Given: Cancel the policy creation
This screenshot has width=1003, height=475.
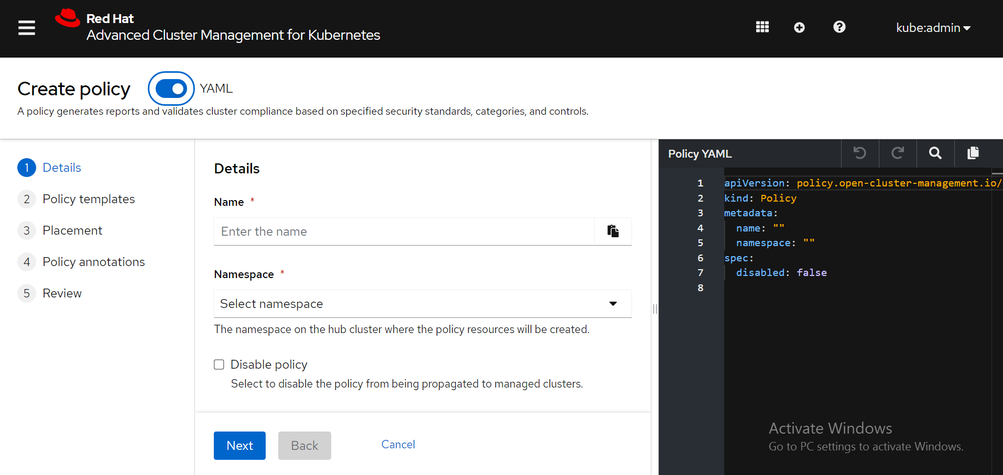Looking at the screenshot, I should 398,445.
